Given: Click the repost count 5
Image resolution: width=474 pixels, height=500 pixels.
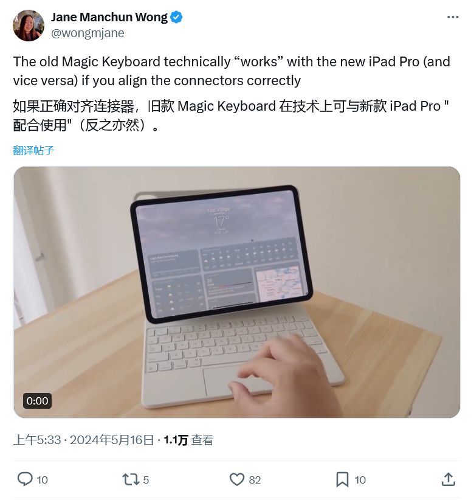Looking at the screenshot, I should 146,480.
